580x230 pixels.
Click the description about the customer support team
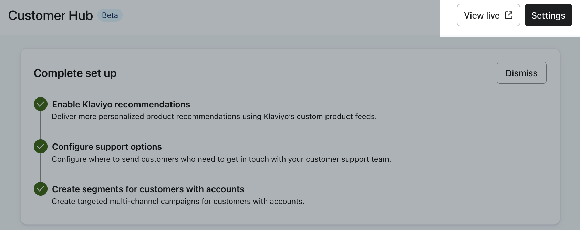coord(221,159)
